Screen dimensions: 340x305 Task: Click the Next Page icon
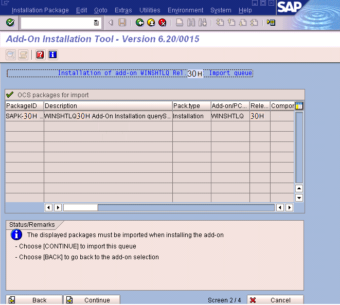click(243, 23)
